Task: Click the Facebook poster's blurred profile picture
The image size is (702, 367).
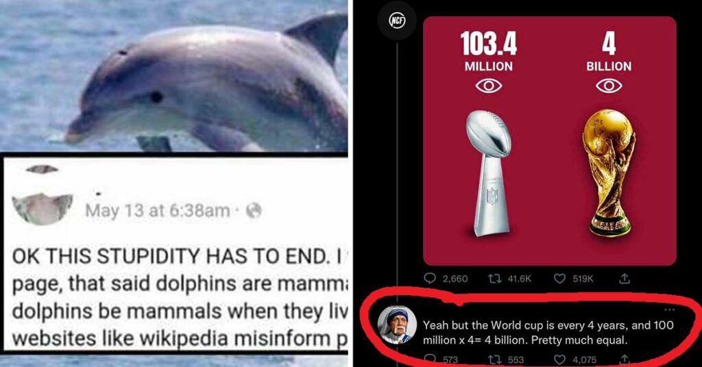Action: 43,208
